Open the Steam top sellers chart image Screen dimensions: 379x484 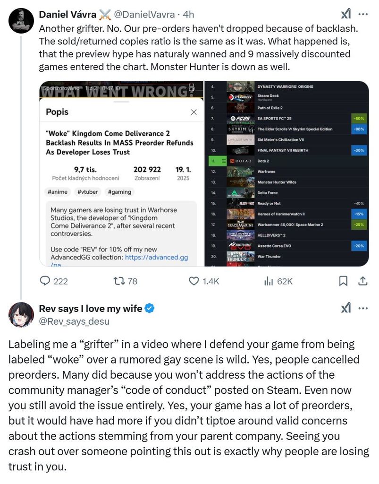286,173
